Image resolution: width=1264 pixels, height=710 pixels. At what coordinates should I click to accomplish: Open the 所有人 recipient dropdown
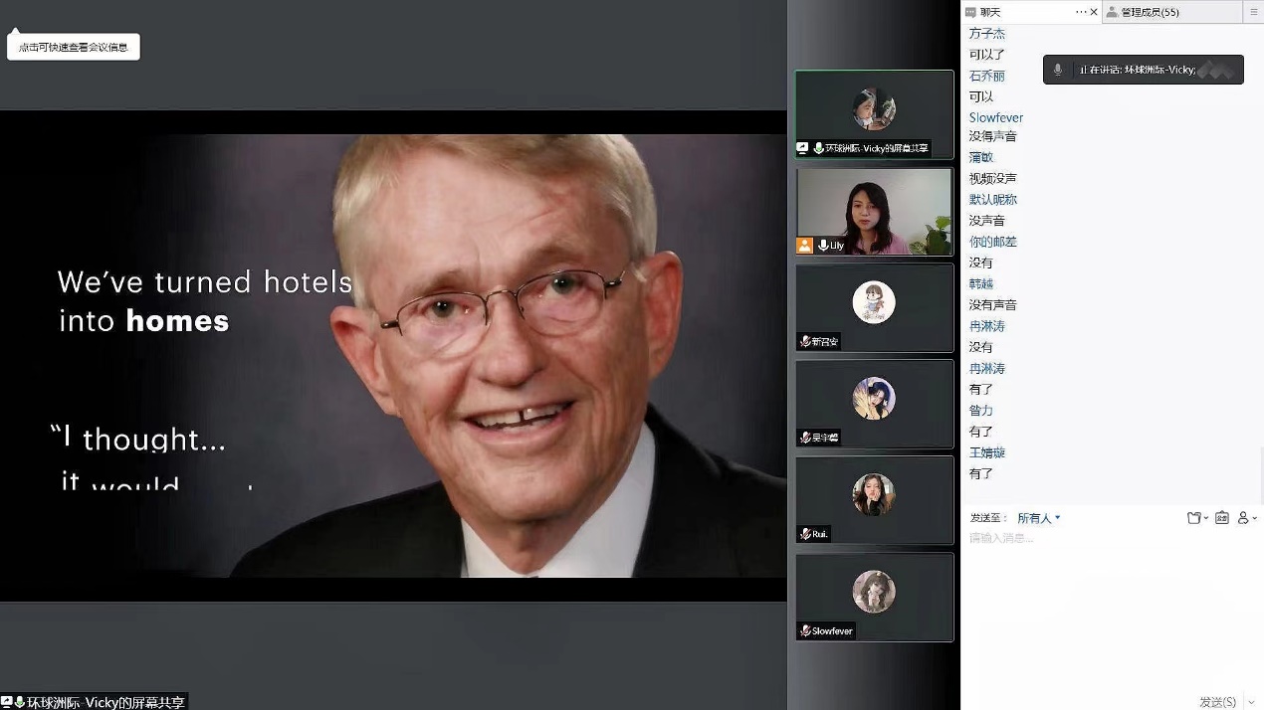1039,518
